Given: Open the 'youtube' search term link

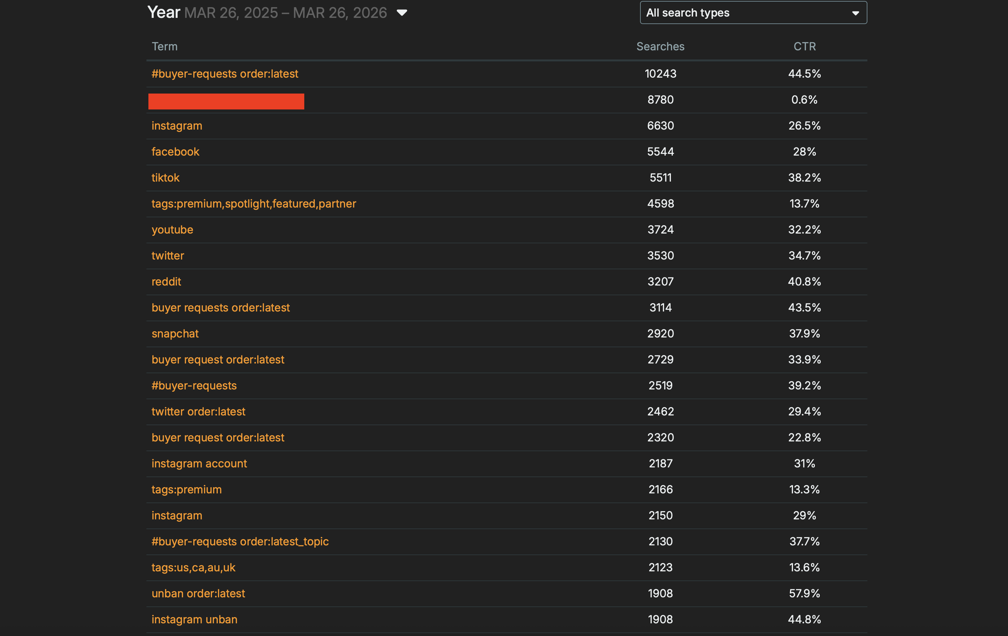Looking at the screenshot, I should 172,230.
